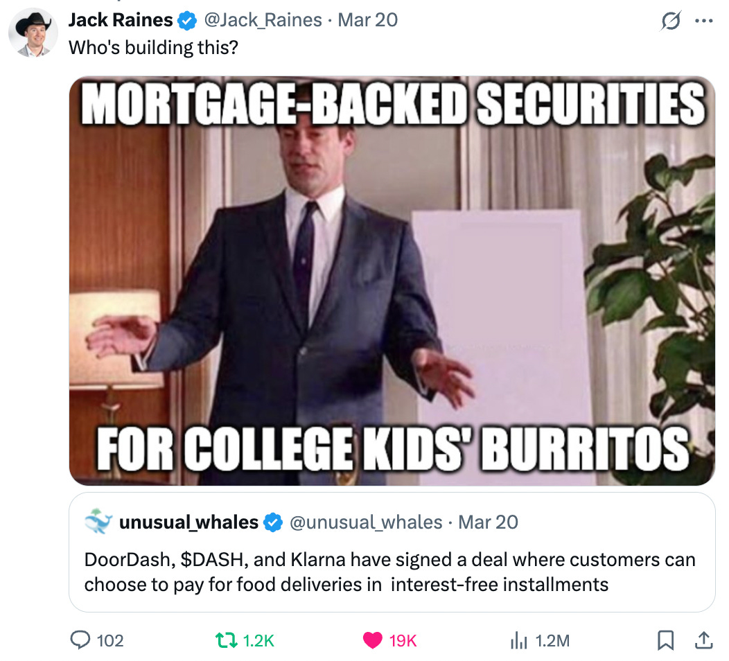Image resolution: width=729 pixels, height=661 pixels.
Task: Toggle the pink heart like button
Action: tap(372, 640)
